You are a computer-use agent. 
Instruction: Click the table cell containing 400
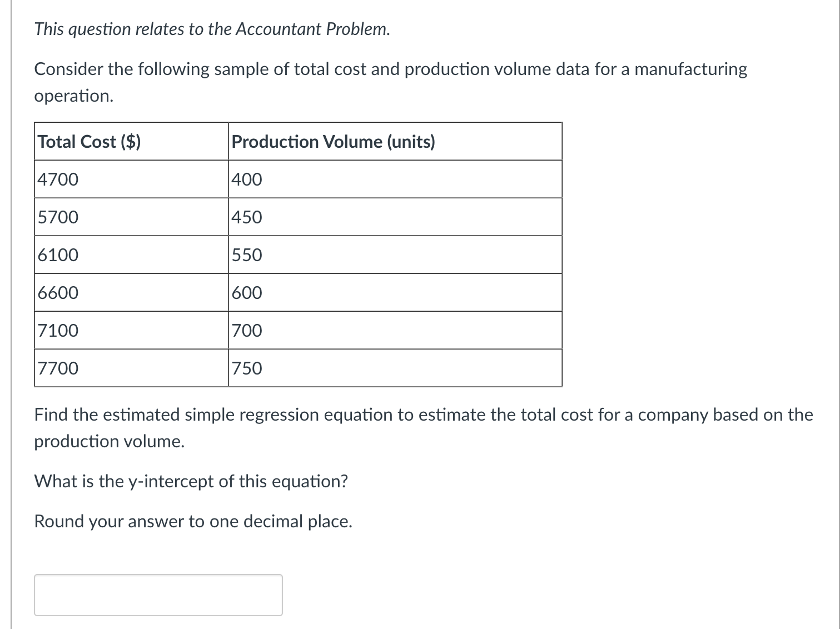245,179
